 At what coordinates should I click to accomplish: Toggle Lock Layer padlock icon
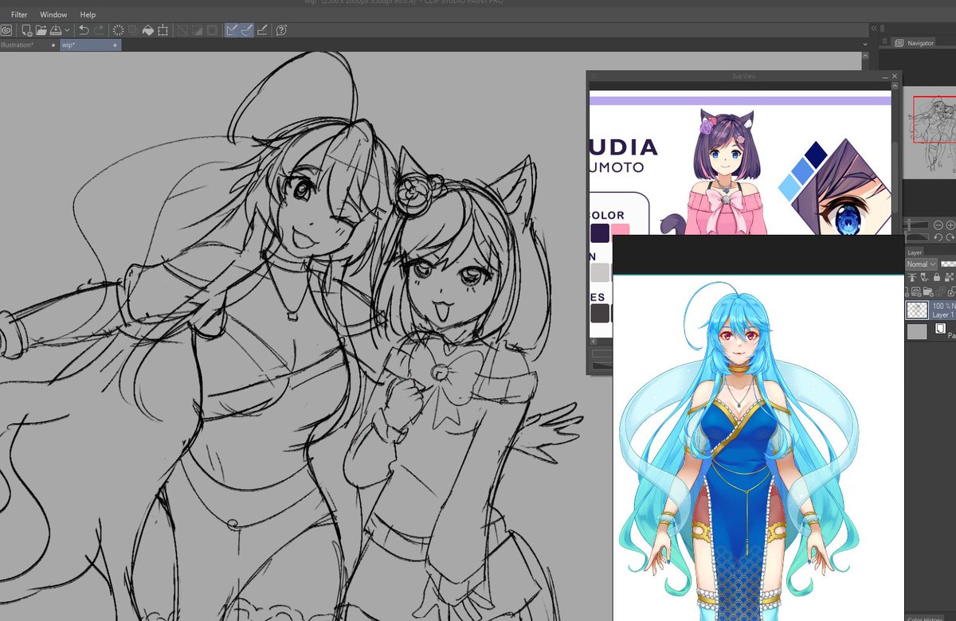[x=937, y=277]
